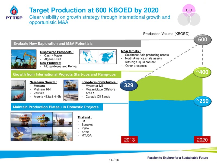217x163 pixels.
Task: Click the grey ship photo beside Near-term Growth
Action: [18, 85]
